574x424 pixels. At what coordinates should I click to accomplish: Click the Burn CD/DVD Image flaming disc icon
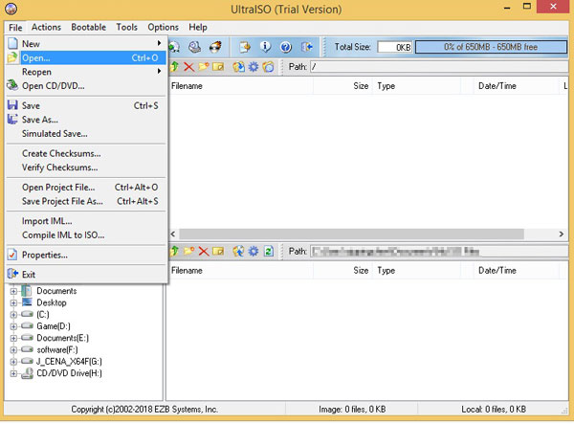(x=215, y=47)
